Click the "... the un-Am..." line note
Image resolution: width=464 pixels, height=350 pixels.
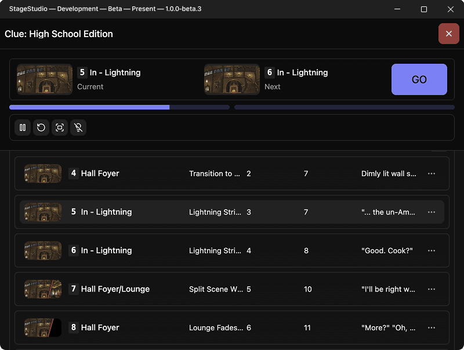388,212
